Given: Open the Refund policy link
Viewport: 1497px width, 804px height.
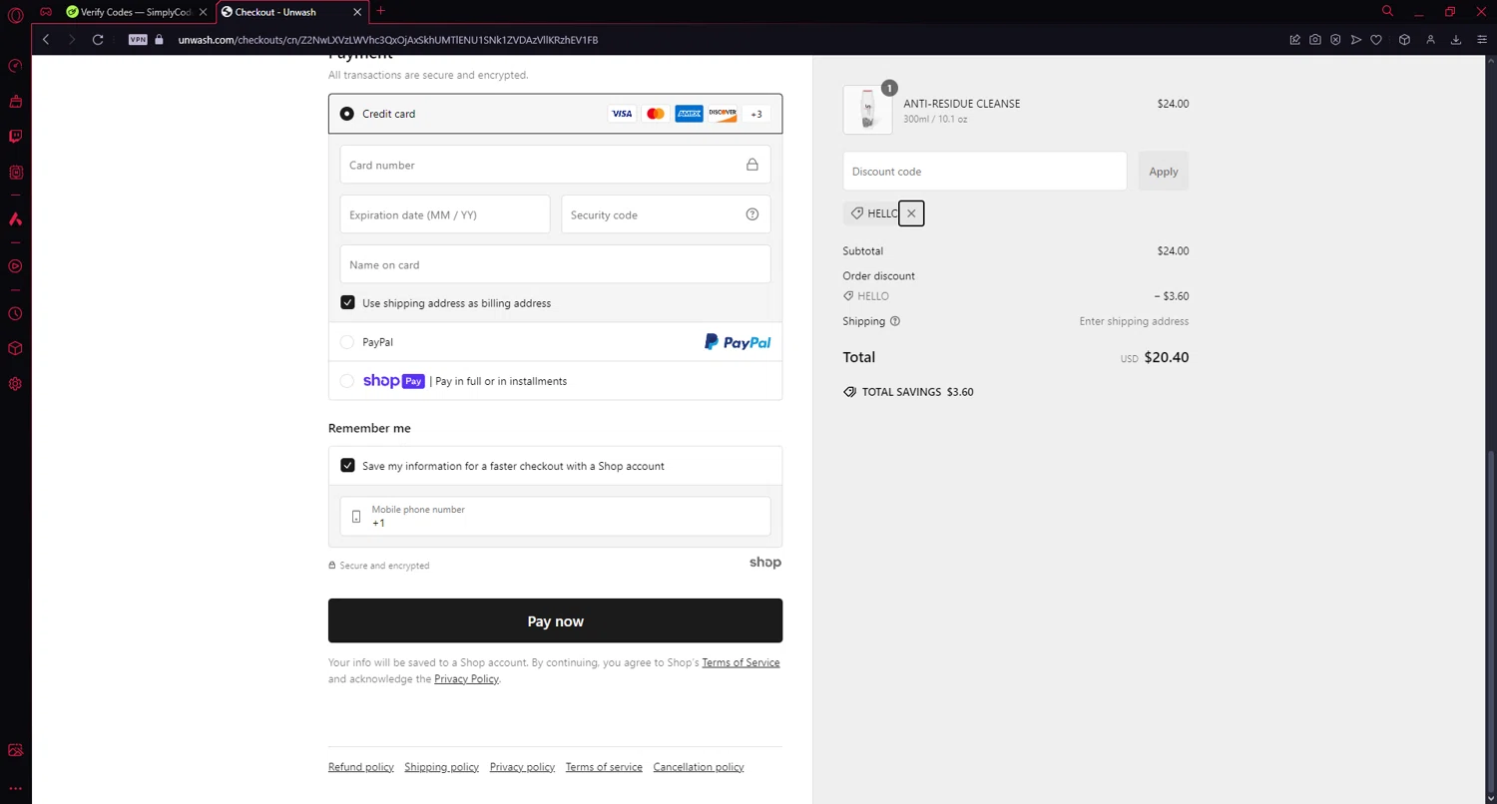Looking at the screenshot, I should (361, 767).
